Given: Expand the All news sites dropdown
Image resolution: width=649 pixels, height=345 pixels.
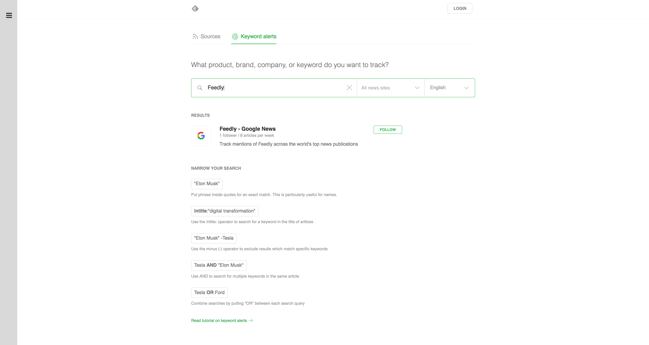Looking at the screenshot, I should (390, 88).
